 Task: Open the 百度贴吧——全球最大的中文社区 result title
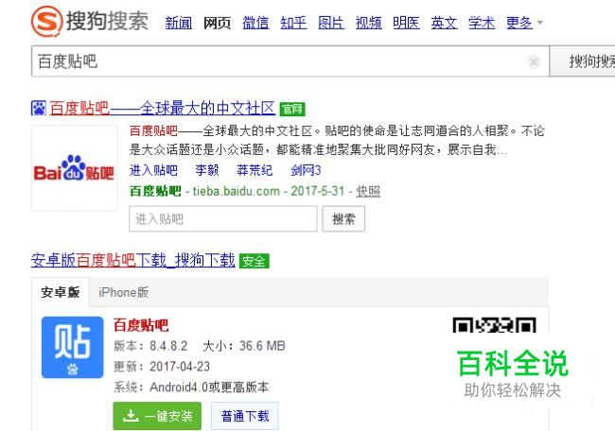162,108
